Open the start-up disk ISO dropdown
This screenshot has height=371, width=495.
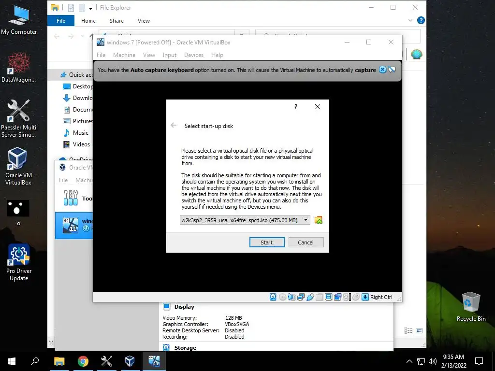[x=306, y=220]
